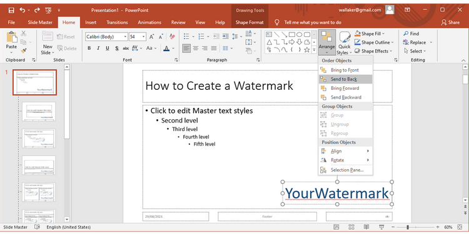Screen dimensions: 469x234
Task: Select the rectangle shape in shapes gallery
Action: tap(291, 34)
